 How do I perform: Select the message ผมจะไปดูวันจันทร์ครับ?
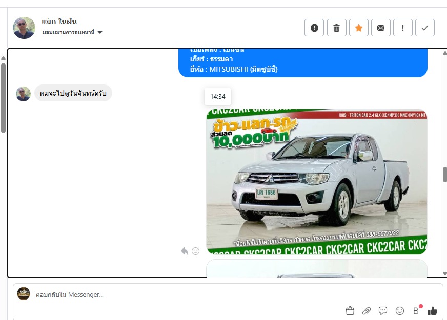(x=73, y=93)
